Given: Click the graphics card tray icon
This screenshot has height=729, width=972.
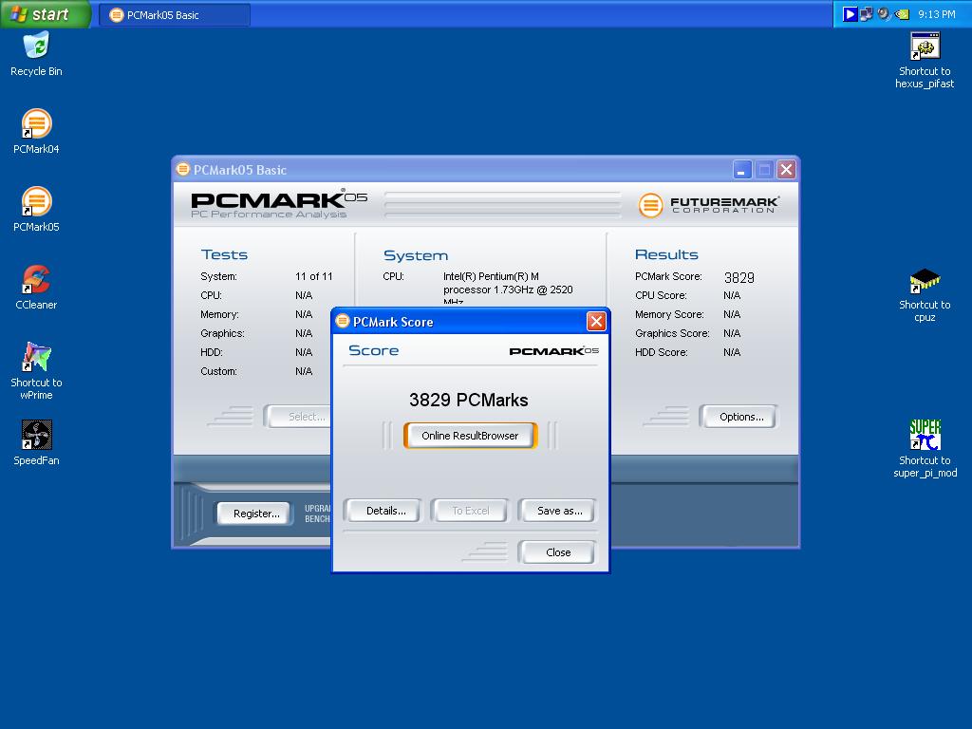Looking at the screenshot, I should point(902,14).
